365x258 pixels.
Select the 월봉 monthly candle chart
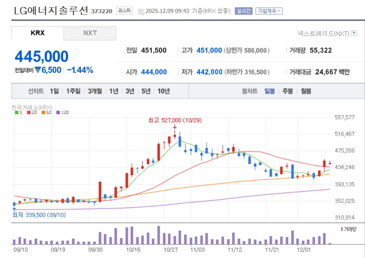click(x=306, y=91)
